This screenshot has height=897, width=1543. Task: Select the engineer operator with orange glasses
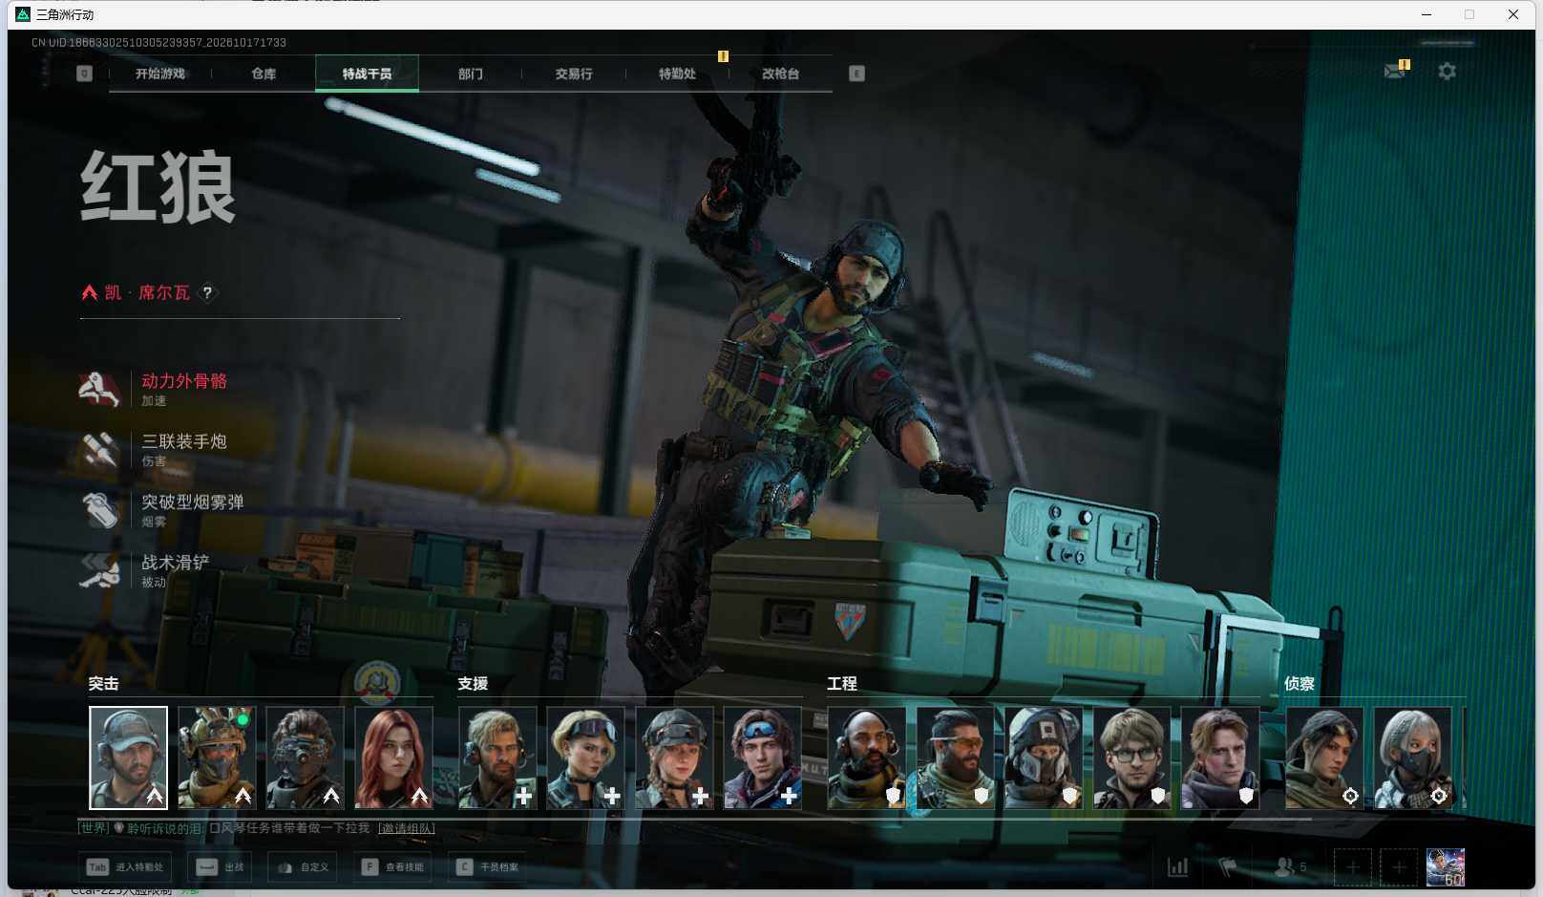point(955,758)
